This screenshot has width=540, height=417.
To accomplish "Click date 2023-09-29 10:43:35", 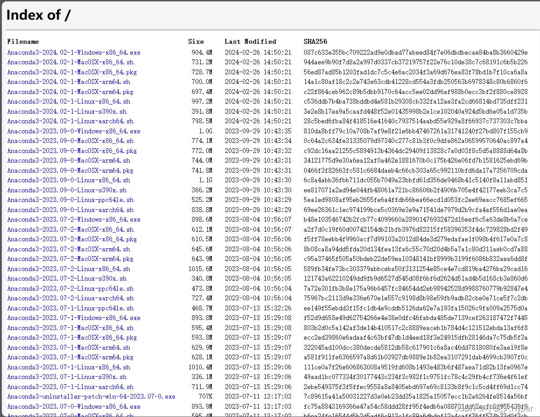I will (258, 131).
